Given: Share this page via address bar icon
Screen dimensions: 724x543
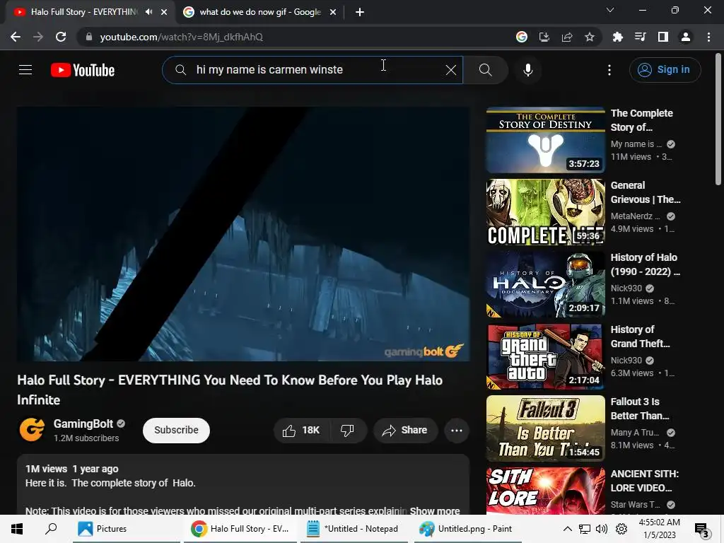Looking at the screenshot, I should pos(566,37).
